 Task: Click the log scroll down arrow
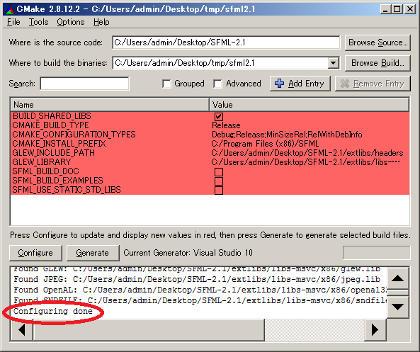[397, 307]
